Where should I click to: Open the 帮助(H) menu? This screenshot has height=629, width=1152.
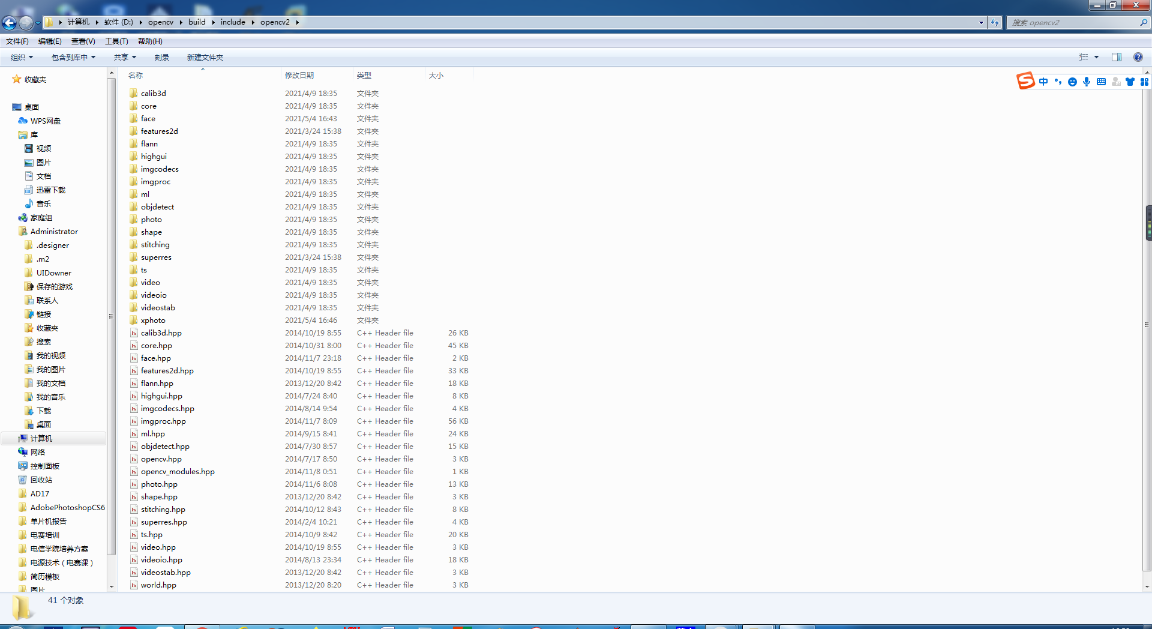pyautogui.click(x=150, y=41)
